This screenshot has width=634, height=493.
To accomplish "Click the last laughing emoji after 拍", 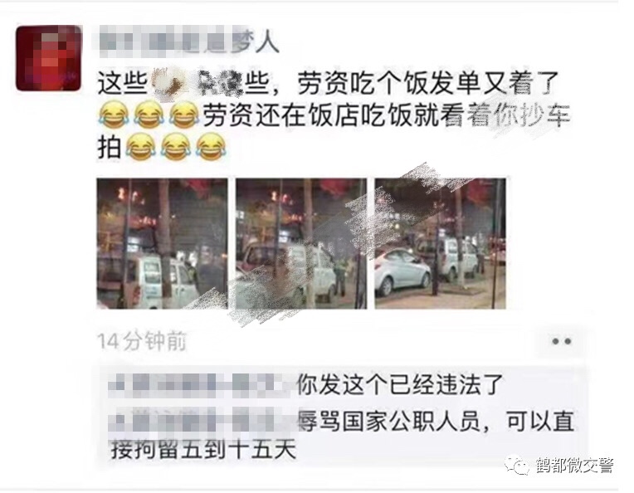I will tap(211, 147).
